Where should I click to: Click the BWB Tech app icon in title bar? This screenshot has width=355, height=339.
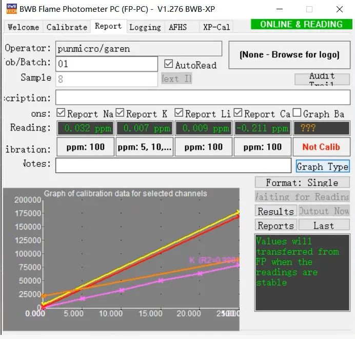[11, 9]
